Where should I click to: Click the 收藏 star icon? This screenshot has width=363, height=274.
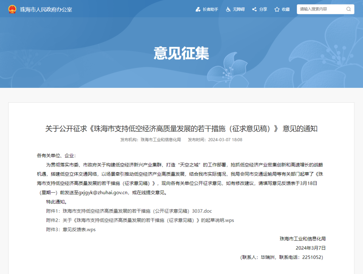(277, 9)
